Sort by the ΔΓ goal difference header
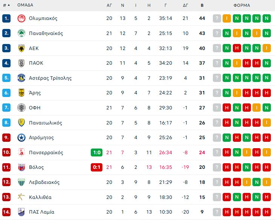The height and width of the screenshot is (220, 275). click(x=185, y=5)
